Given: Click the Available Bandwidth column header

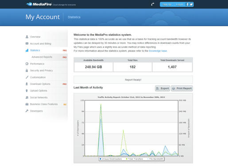Looking at the screenshot, I should 93,60.
